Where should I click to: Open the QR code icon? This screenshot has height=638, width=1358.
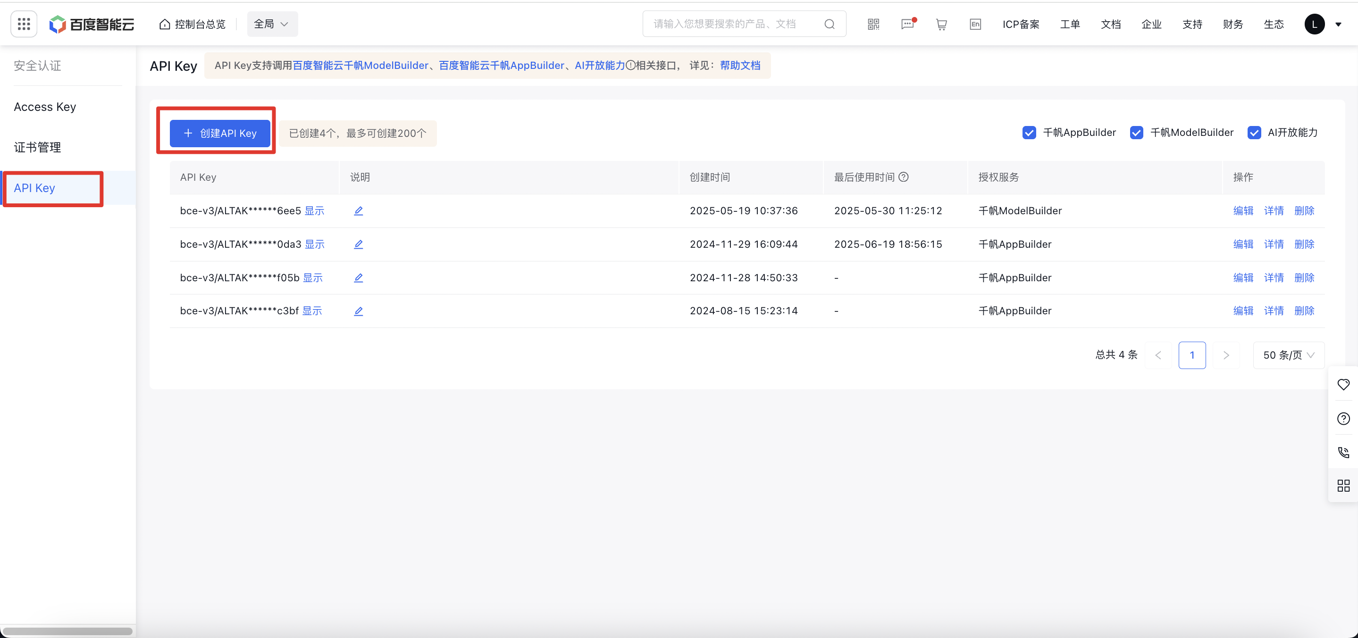[x=873, y=24]
